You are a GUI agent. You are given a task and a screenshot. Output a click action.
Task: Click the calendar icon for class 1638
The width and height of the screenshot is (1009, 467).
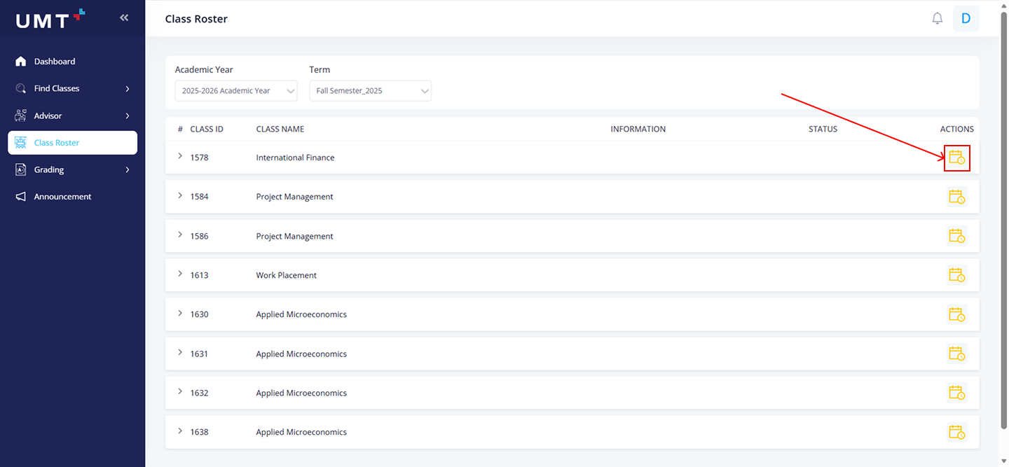coord(956,432)
